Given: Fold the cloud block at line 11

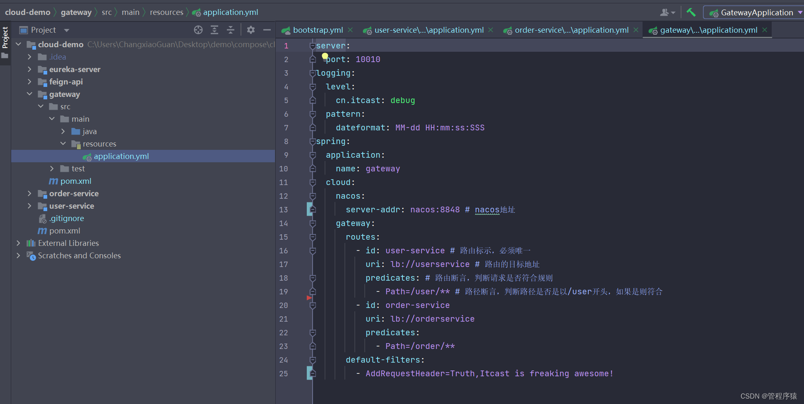Looking at the screenshot, I should (313, 183).
